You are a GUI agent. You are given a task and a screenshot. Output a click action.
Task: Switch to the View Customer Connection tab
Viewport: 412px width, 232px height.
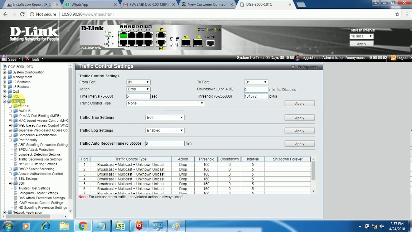click(207, 5)
